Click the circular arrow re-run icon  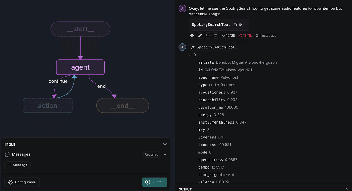(x=208, y=36)
